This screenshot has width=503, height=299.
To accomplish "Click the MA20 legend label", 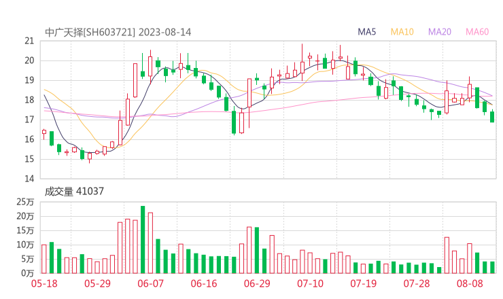I will point(440,32).
